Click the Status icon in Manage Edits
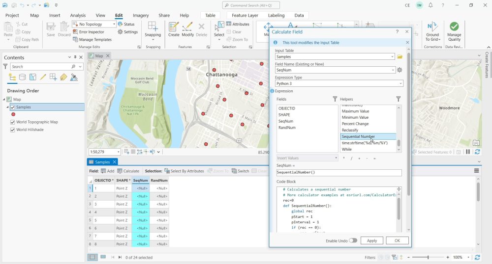The width and height of the screenshot is (492, 264). 120,24
